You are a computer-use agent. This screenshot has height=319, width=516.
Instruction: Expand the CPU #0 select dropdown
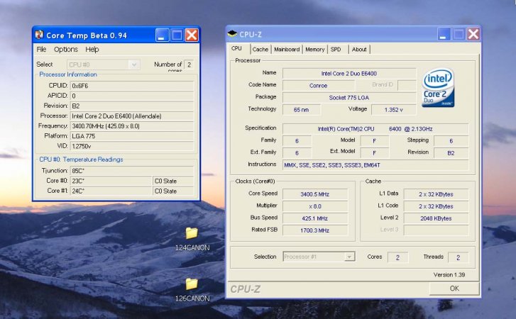[134, 65]
